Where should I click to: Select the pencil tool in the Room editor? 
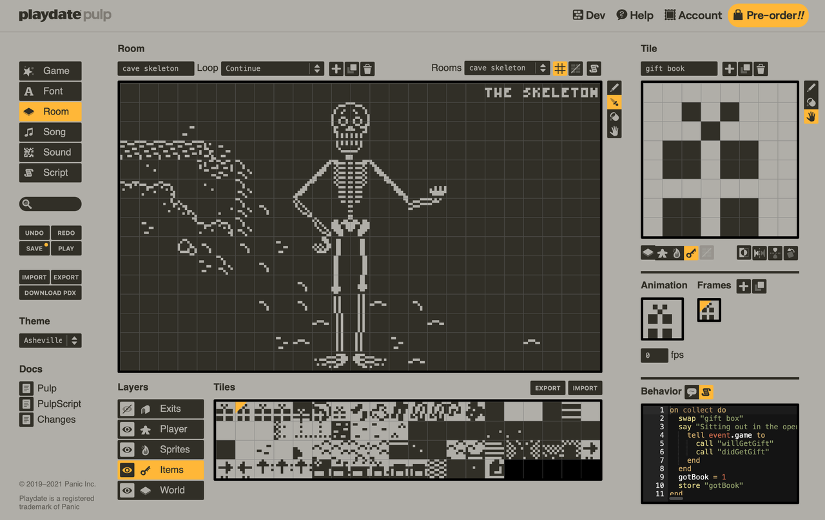click(x=614, y=88)
